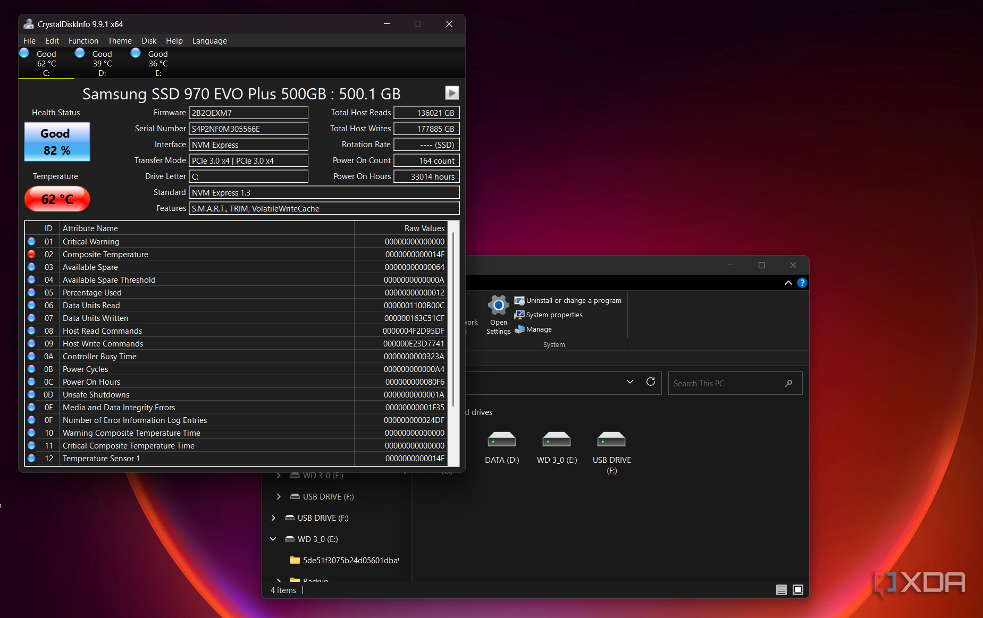Open the Edit menu
The width and height of the screenshot is (983, 618).
coord(52,41)
